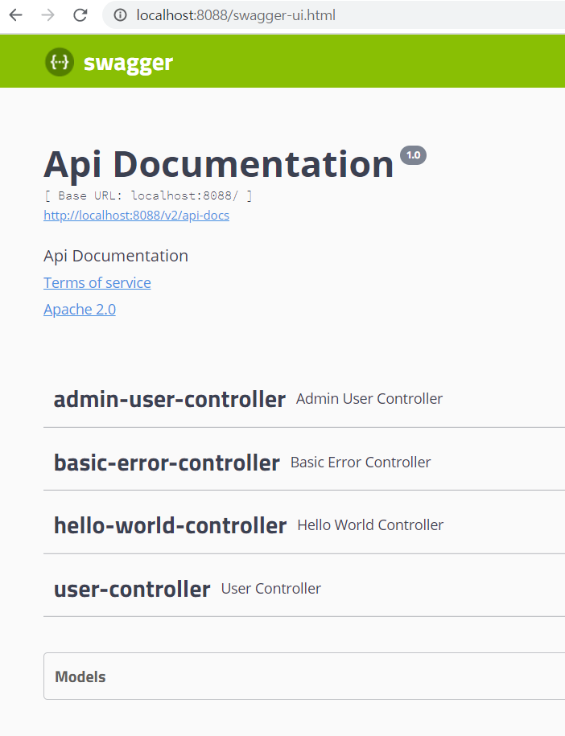
Task: Expand the basic-error-controller section
Action: [x=304, y=463]
